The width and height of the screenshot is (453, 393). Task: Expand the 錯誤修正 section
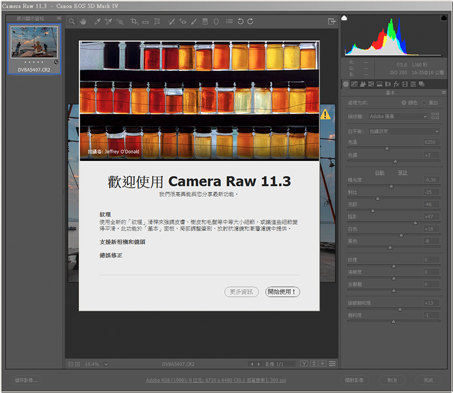(111, 255)
